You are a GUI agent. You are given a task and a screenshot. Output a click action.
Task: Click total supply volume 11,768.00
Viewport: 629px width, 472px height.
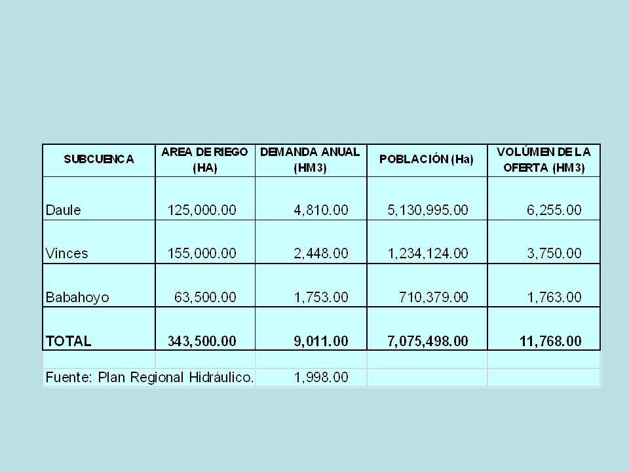[x=550, y=341]
